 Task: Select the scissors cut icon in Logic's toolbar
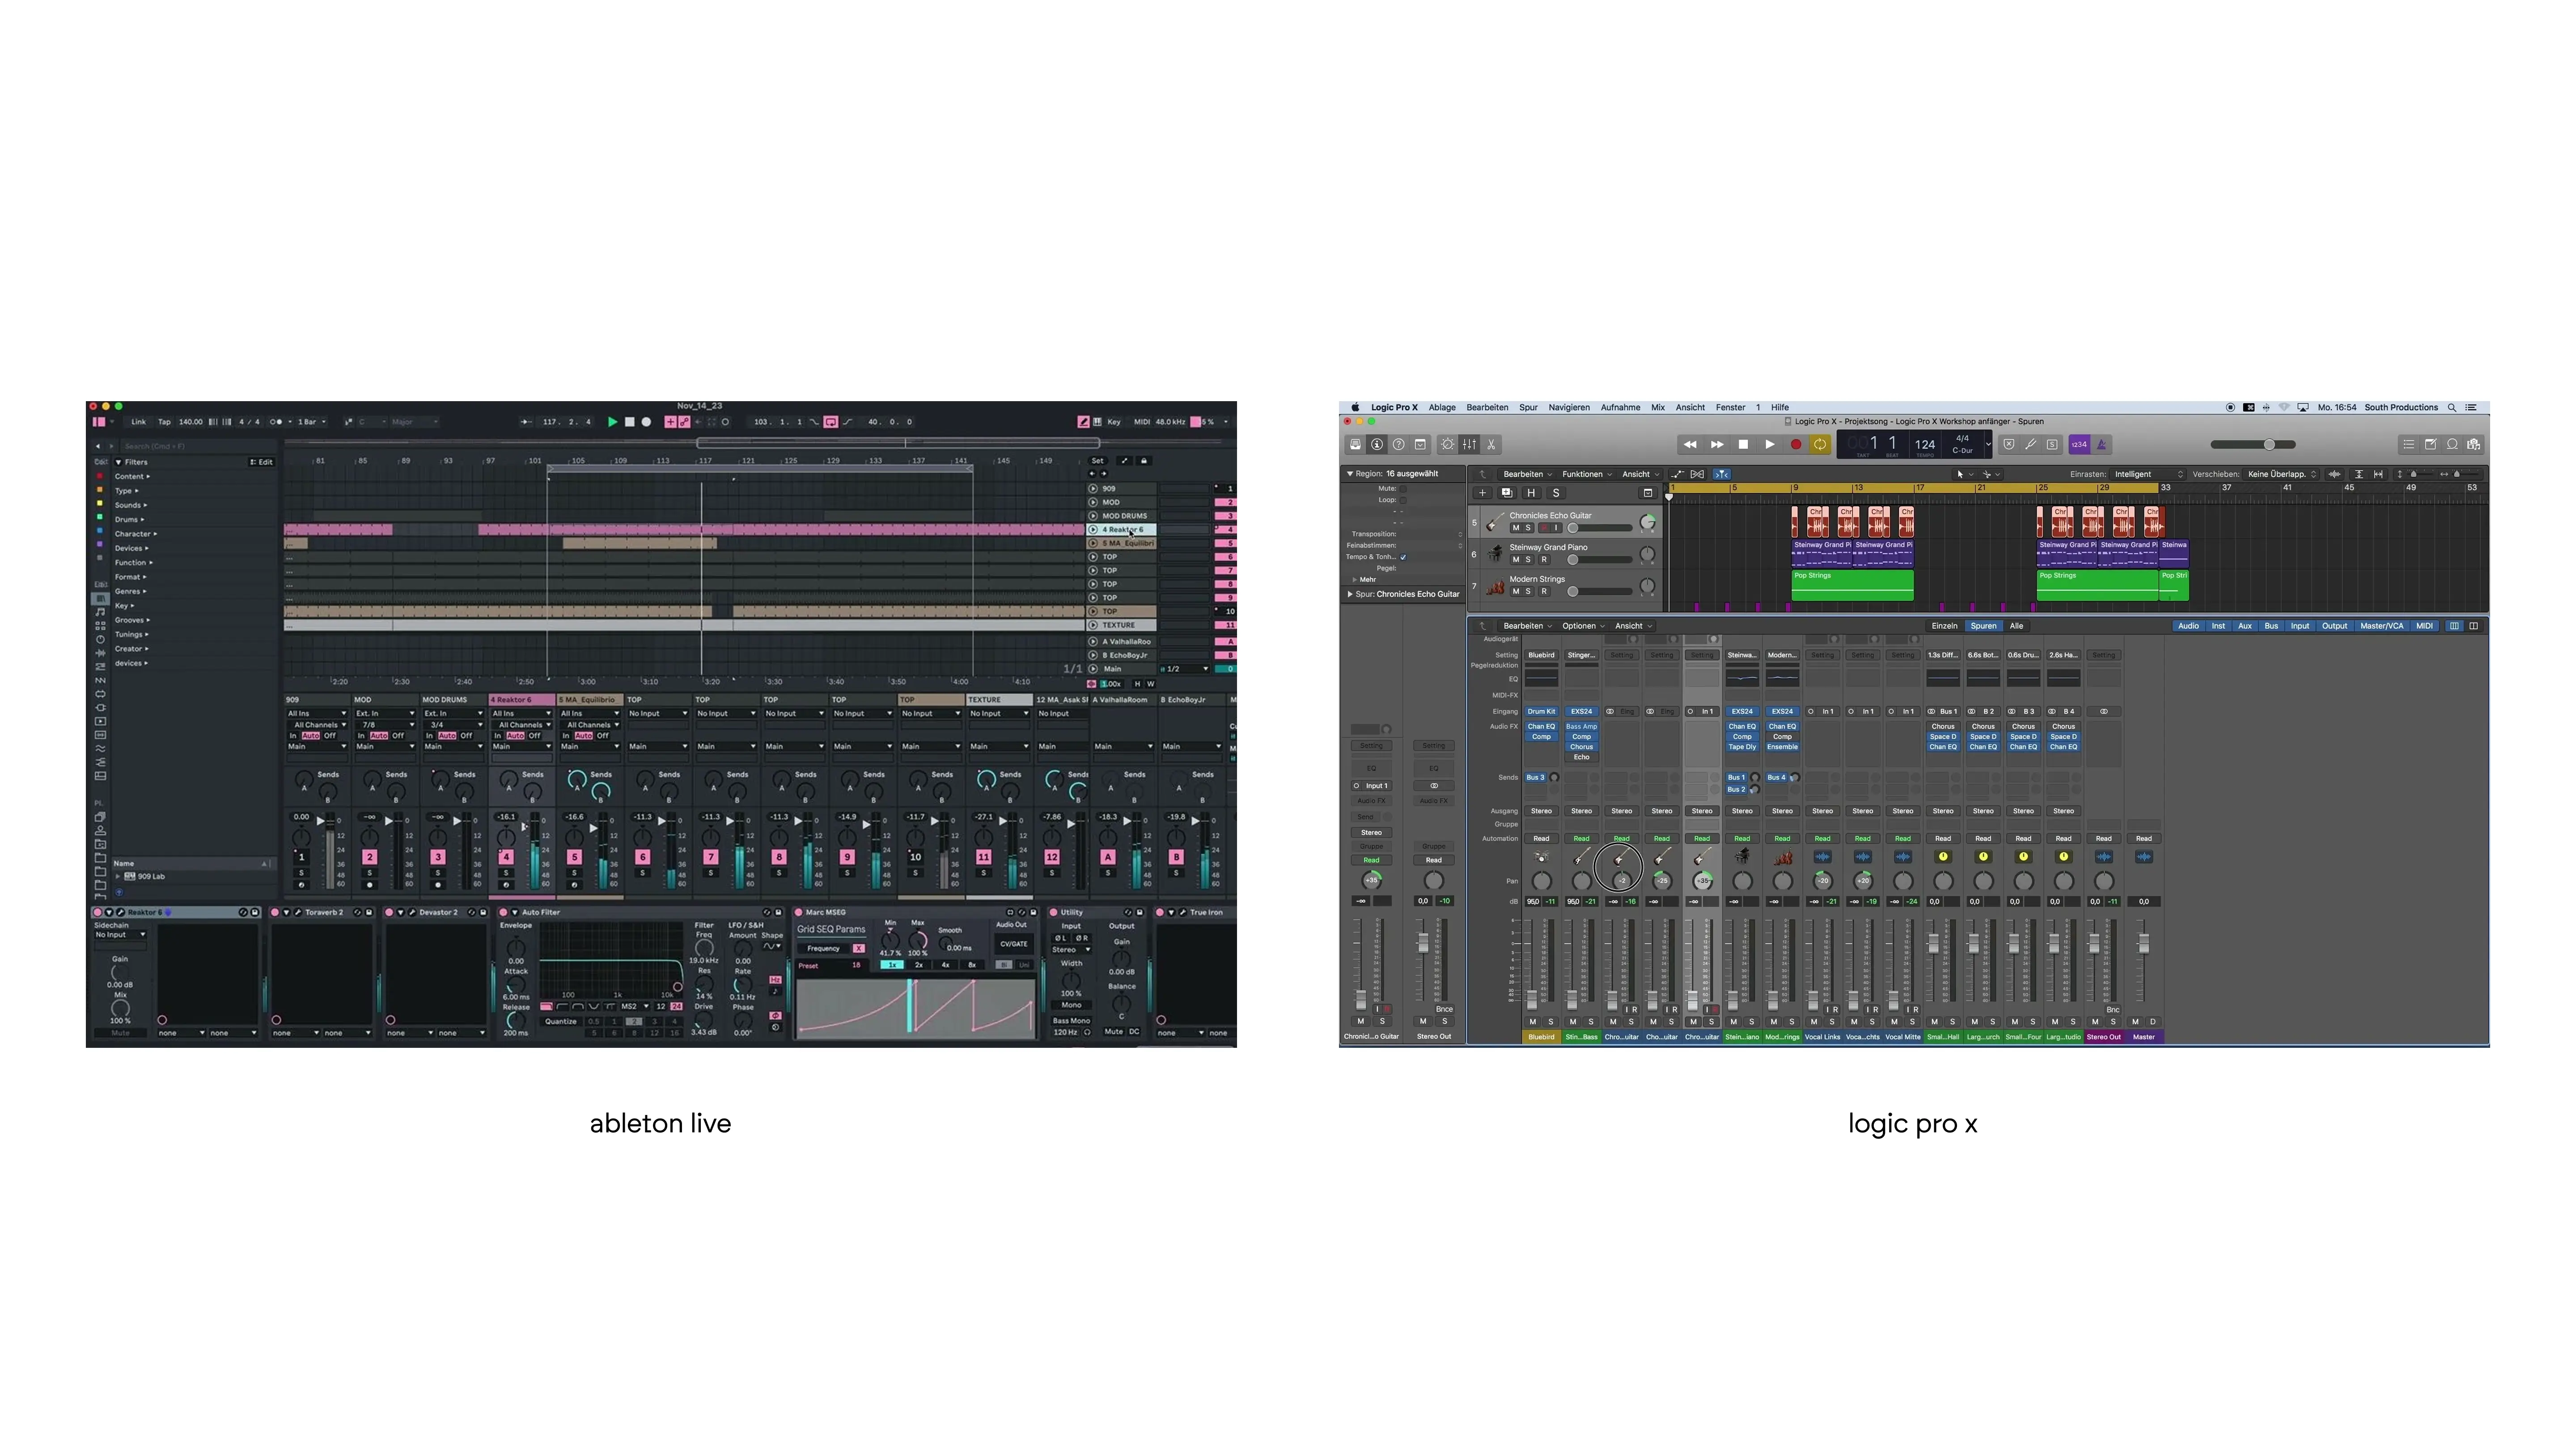(x=1492, y=445)
